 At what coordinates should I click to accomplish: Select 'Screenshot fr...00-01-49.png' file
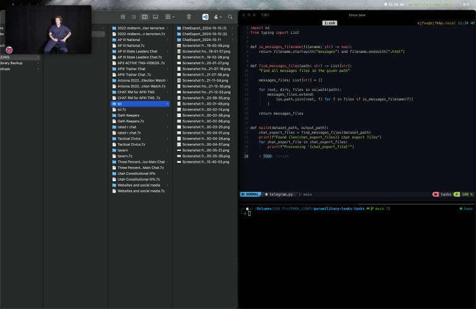[205, 104]
